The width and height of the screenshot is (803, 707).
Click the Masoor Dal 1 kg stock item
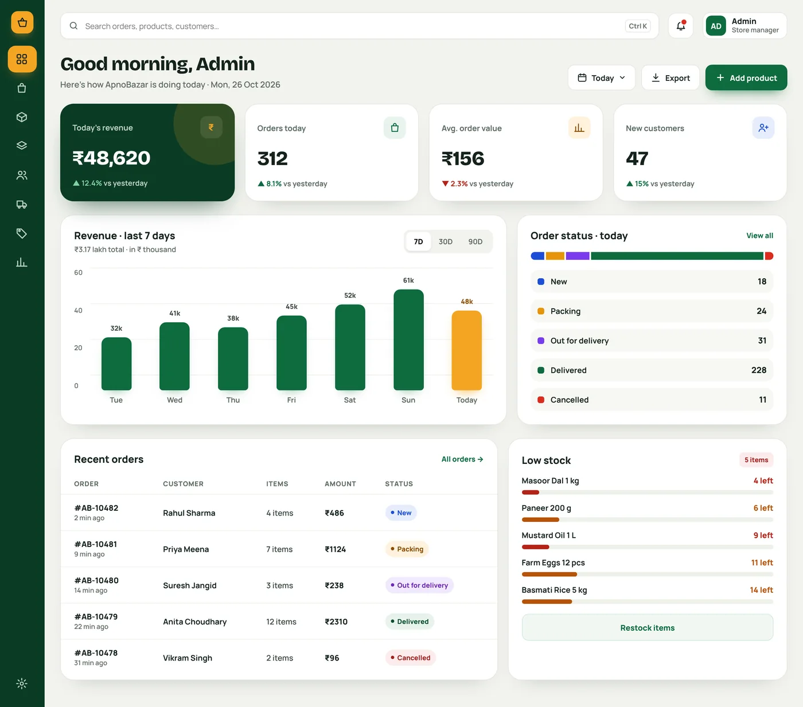point(551,481)
